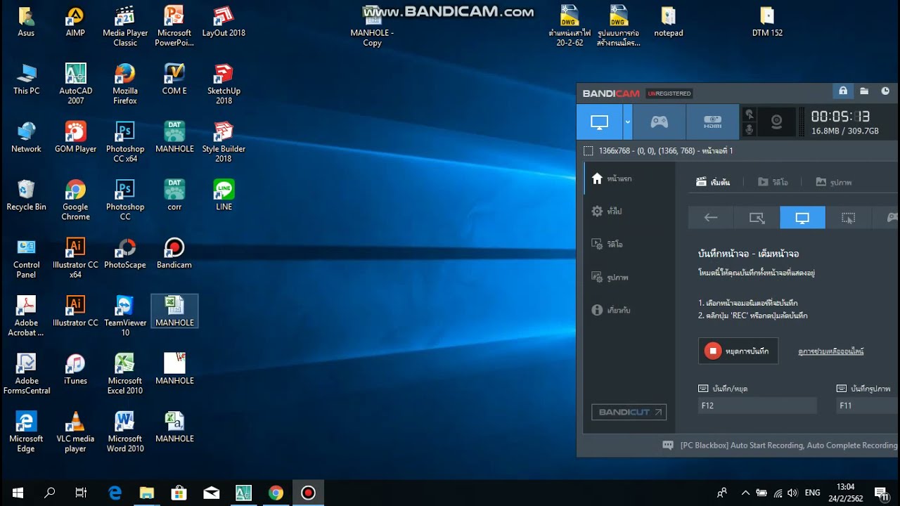
Task: Select the DTM 152 desktop file
Action: click(767, 22)
